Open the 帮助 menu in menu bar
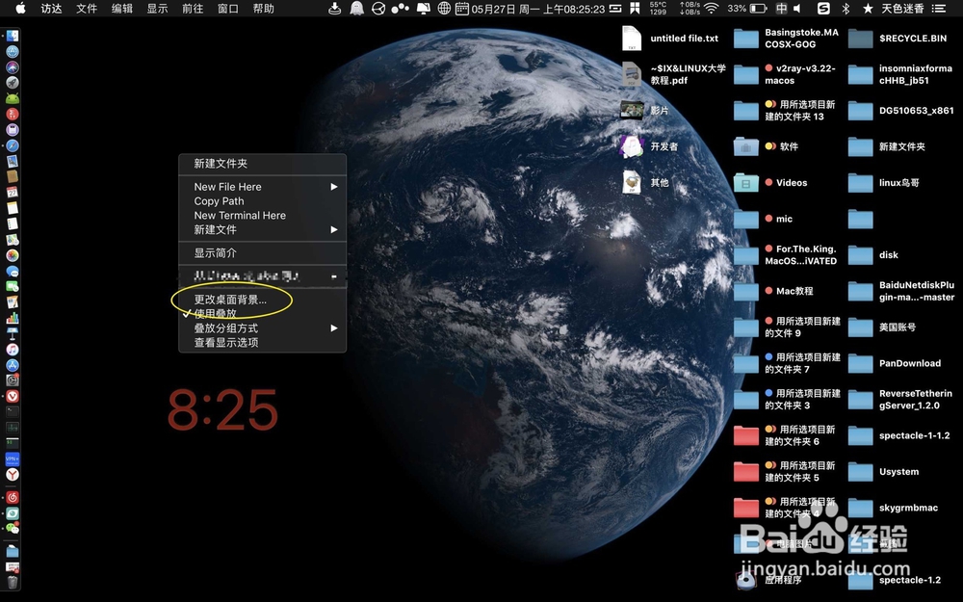The height and width of the screenshot is (602, 963). 264,9
